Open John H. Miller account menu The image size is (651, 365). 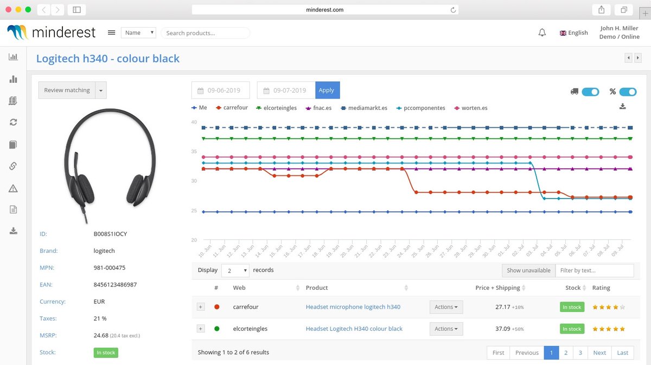tap(619, 32)
